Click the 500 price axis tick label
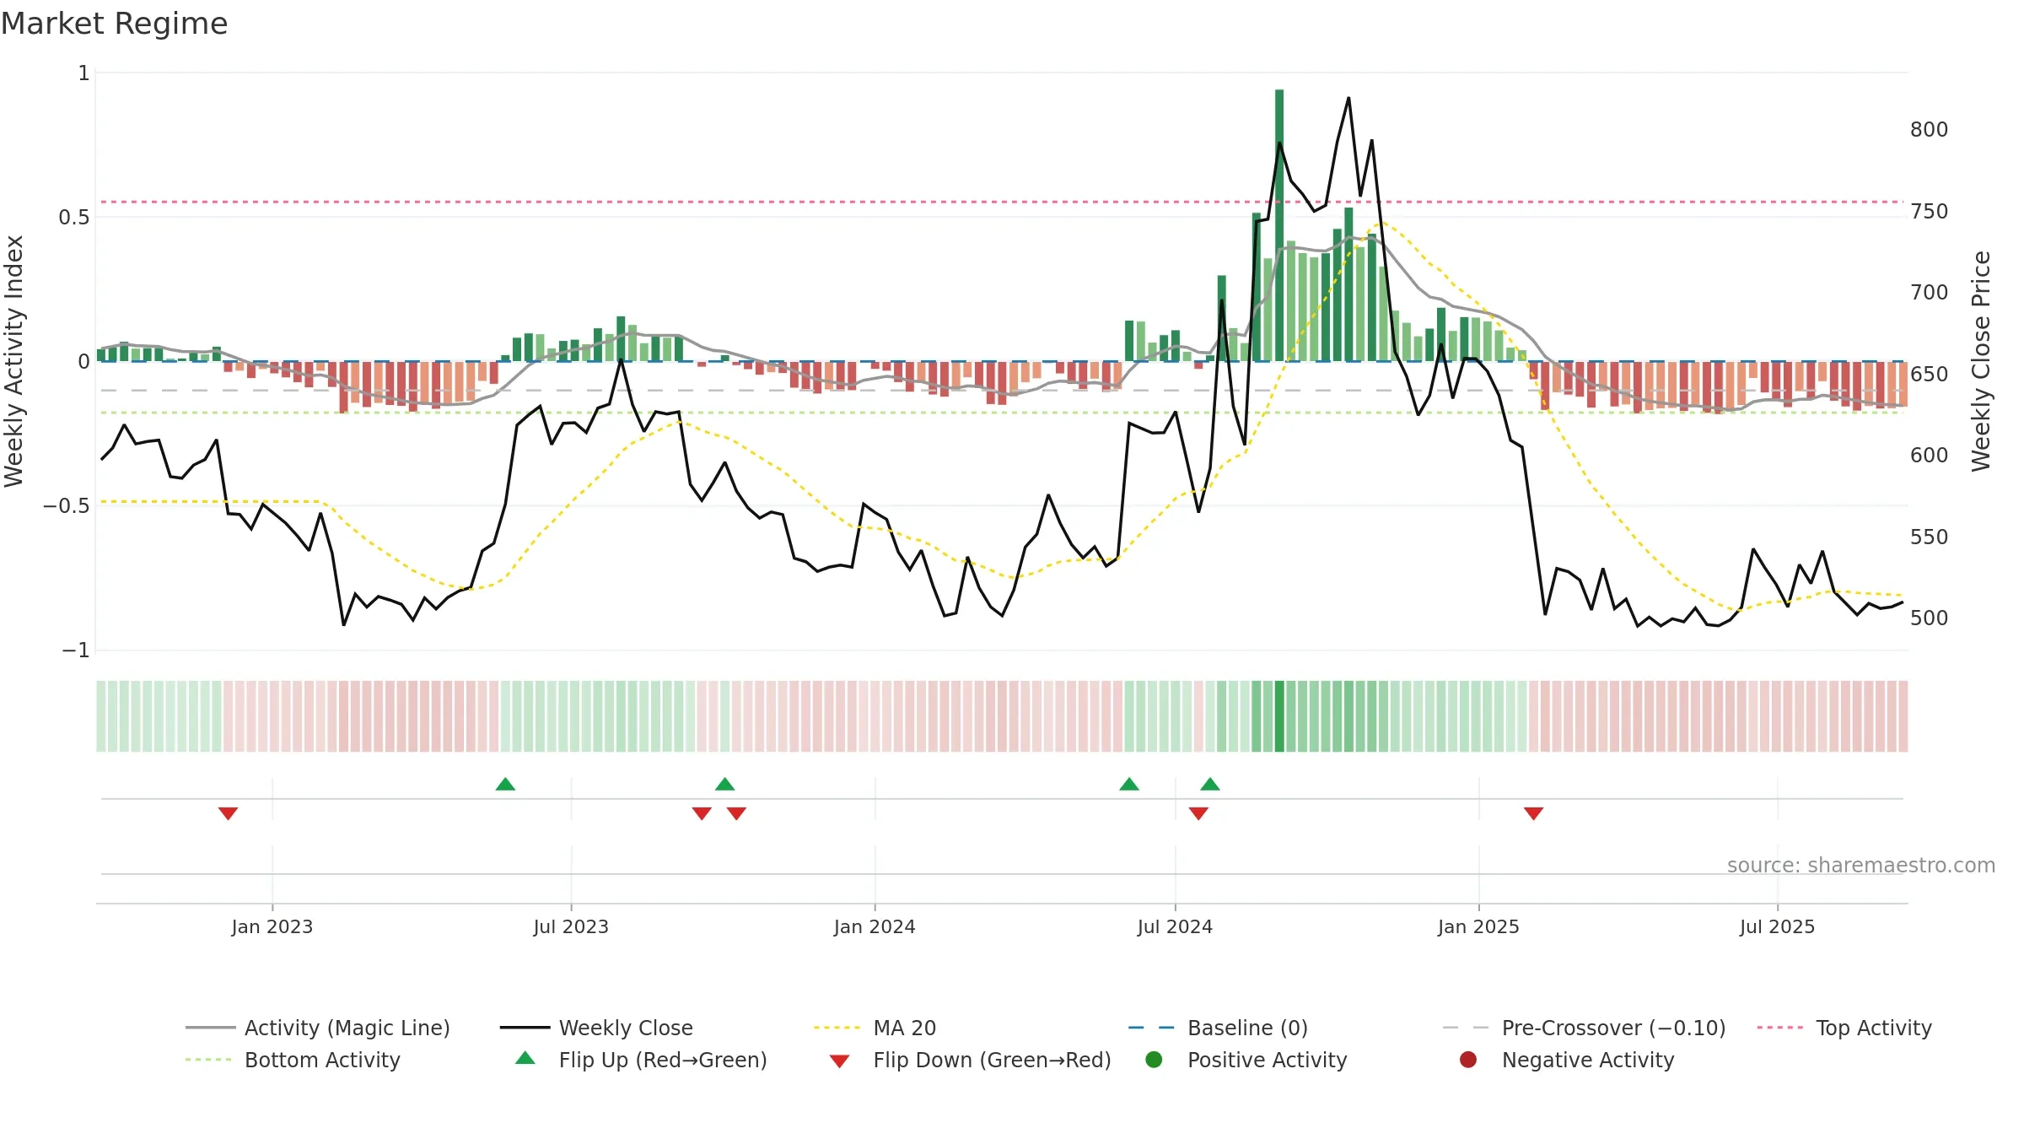This screenshot has height=1139, width=2024. click(x=1929, y=618)
